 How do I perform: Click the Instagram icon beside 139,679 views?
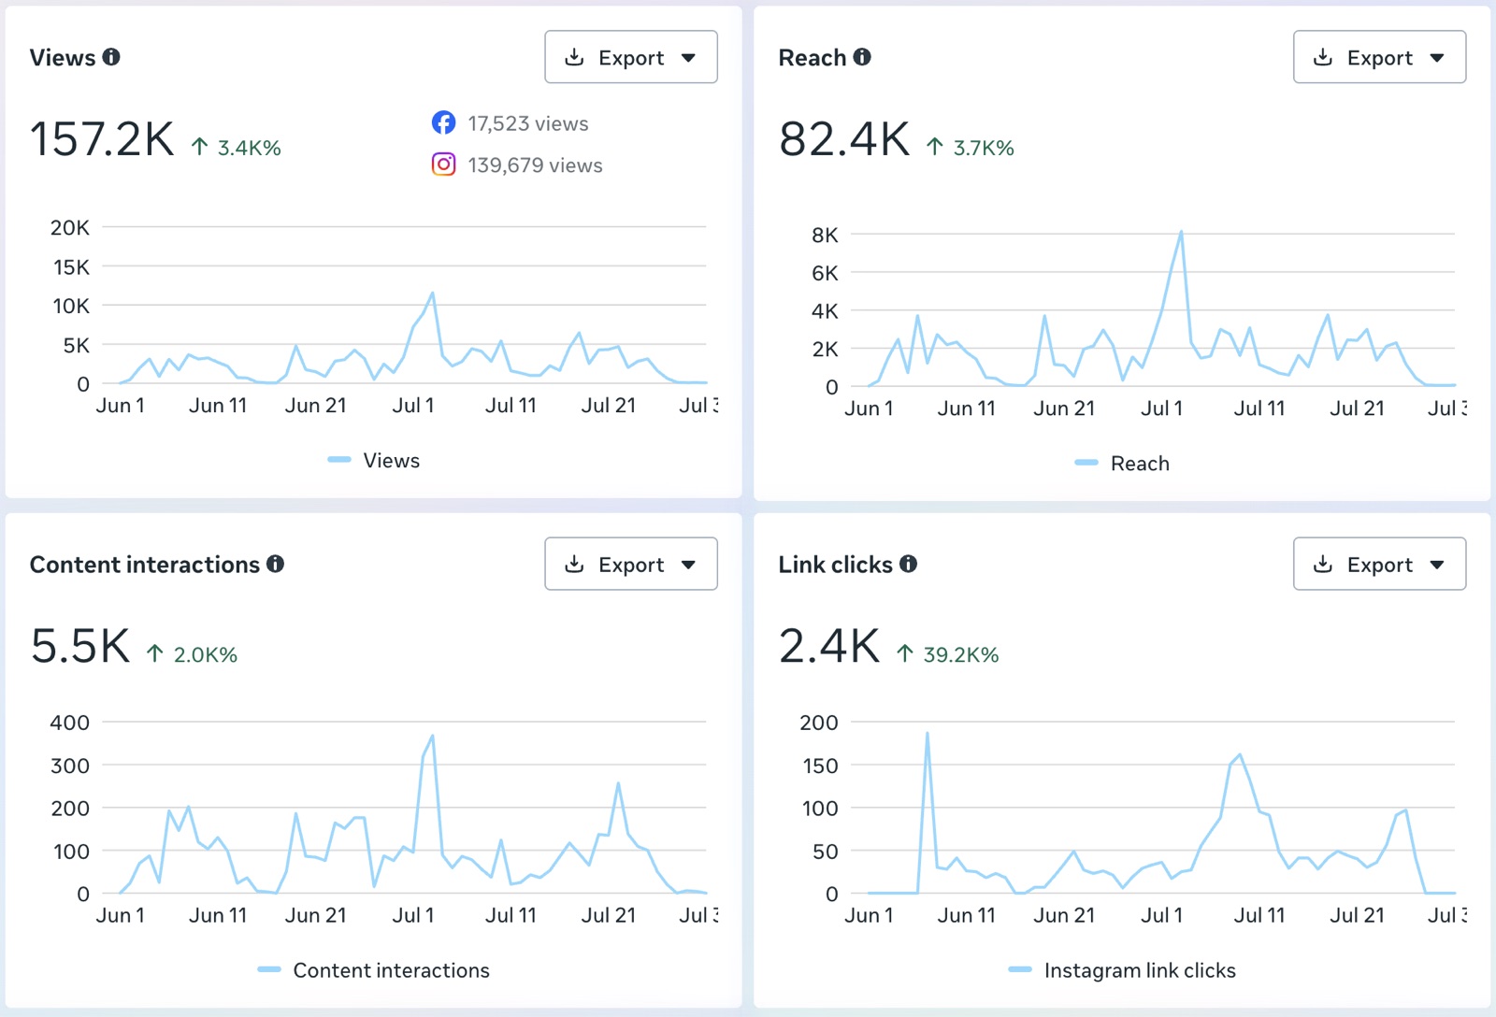tap(443, 165)
